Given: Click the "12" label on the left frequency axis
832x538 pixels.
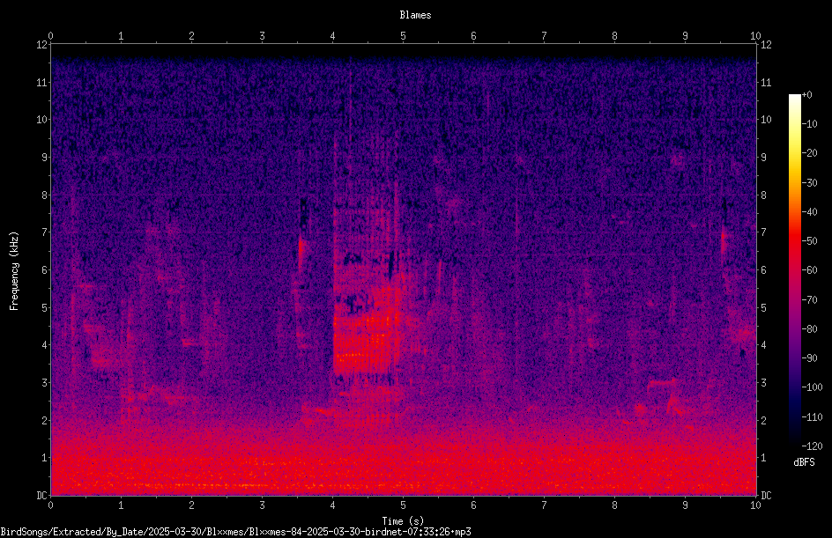Looking at the screenshot, I should (41, 45).
